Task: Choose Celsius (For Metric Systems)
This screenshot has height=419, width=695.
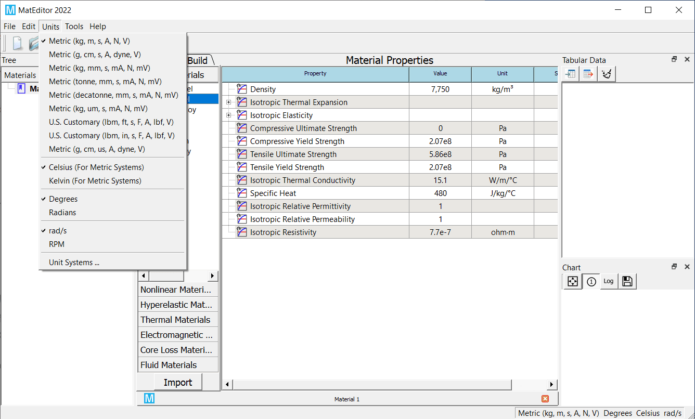Action: (113, 167)
